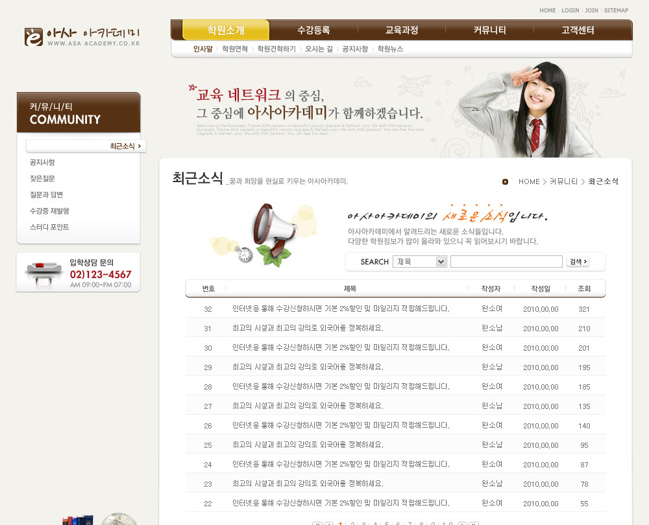Click the breadcrumb home arrow icon
The width and height of the screenshot is (649, 525).
tap(505, 181)
